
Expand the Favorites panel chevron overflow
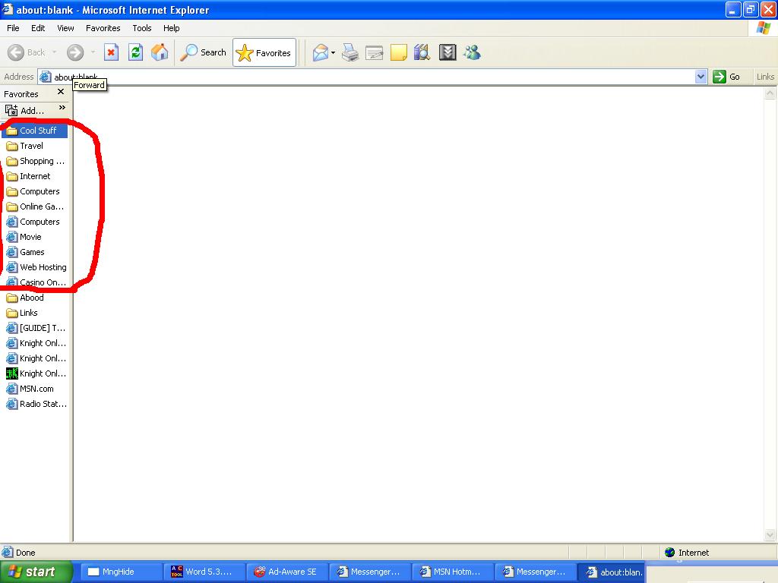[62, 108]
